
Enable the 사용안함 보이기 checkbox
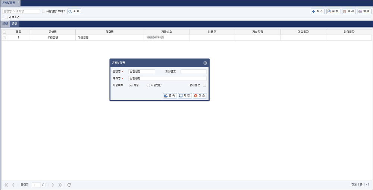pyautogui.click(x=44, y=12)
